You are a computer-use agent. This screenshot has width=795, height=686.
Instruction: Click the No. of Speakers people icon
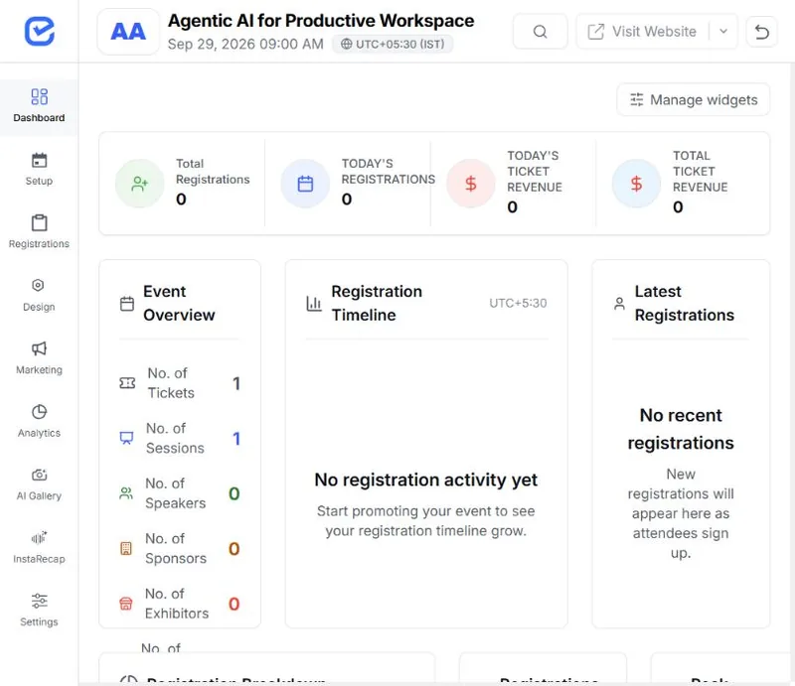tap(126, 493)
